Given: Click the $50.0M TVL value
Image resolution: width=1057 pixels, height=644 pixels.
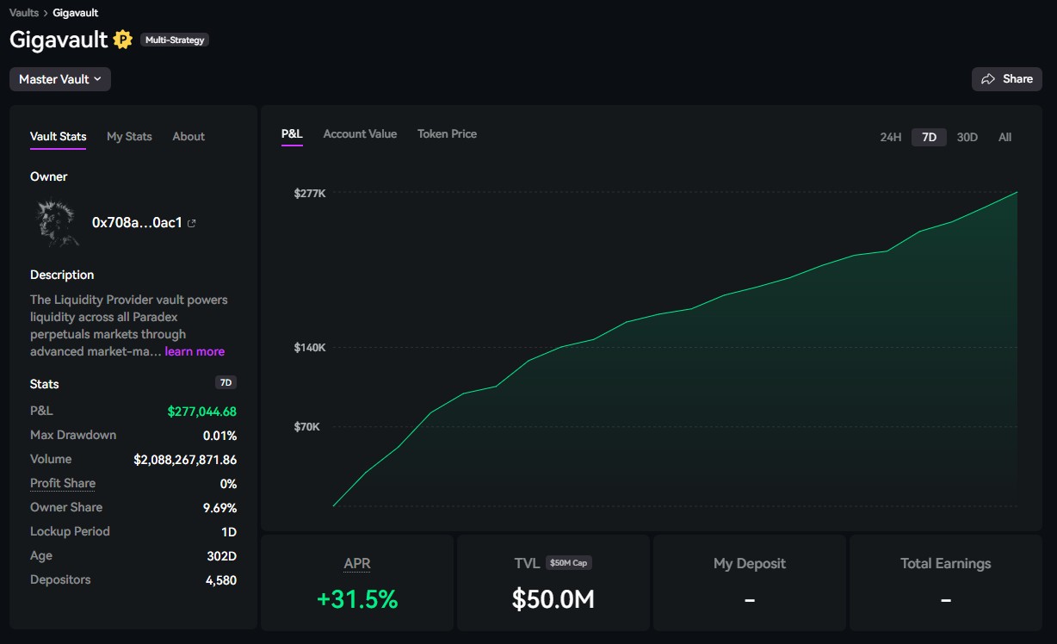Looking at the screenshot, I should pos(553,599).
